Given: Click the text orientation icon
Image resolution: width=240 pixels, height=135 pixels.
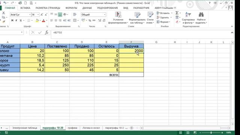Looking at the screenshot, I should [65, 14].
